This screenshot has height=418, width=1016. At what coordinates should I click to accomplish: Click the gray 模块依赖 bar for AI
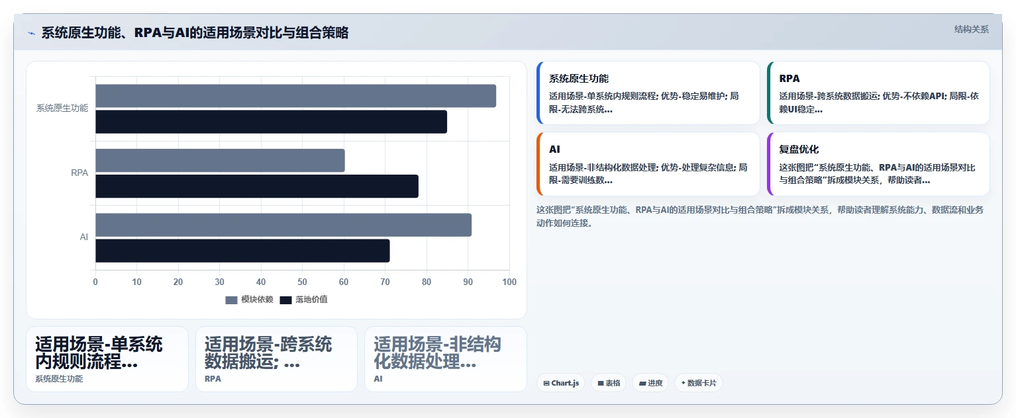tap(283, 224)
